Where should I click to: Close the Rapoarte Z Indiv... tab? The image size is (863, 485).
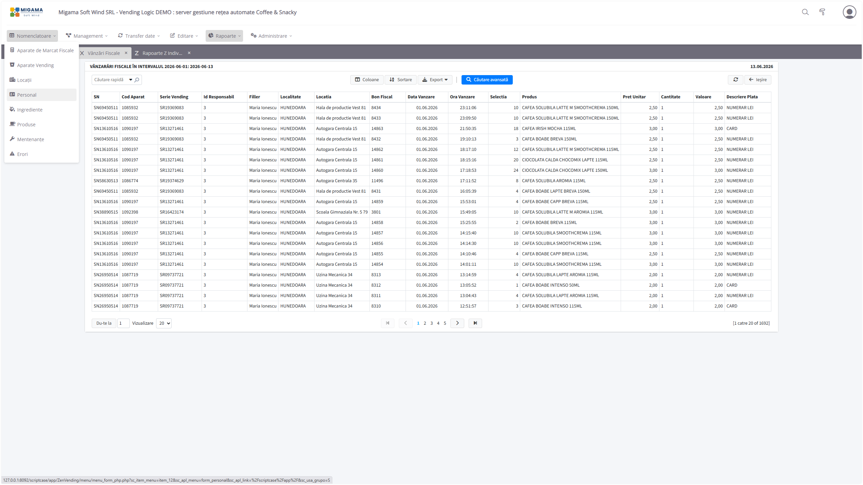pos(189,53)
